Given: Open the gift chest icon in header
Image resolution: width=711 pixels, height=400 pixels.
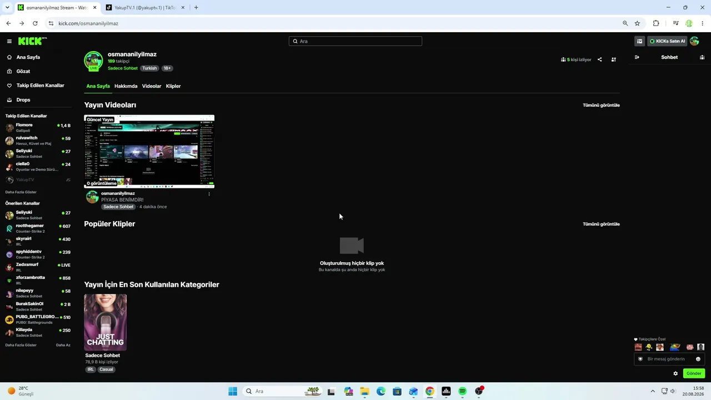Looking at the screenshot, I should [x=640, y=41].
